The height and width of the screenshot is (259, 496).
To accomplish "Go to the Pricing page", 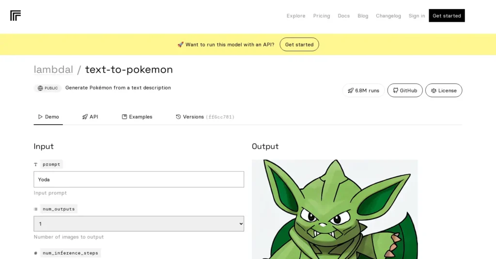I will (x=321, y=16).
